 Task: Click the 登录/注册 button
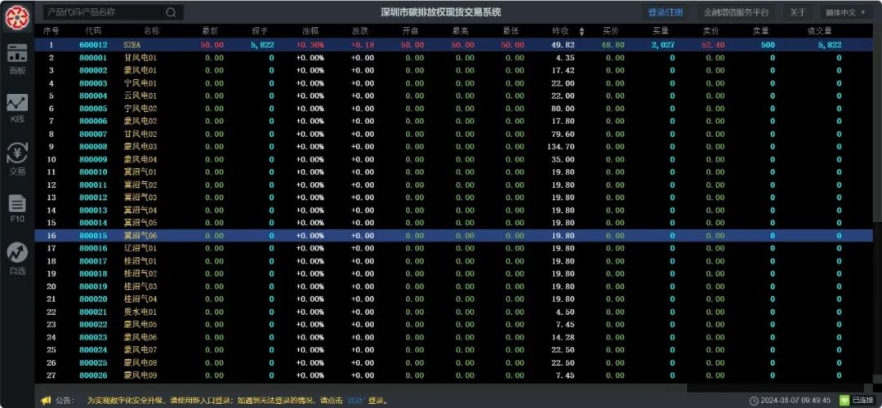(x=665, y=12)
